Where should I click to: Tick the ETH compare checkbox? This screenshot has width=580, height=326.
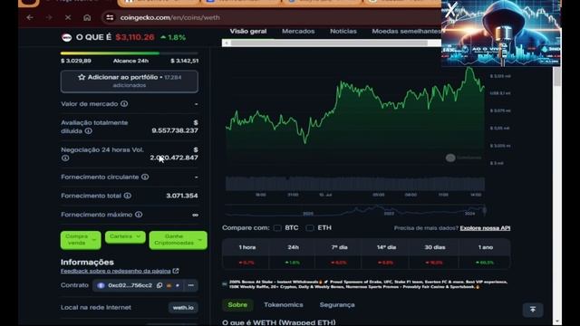[310, 228]
